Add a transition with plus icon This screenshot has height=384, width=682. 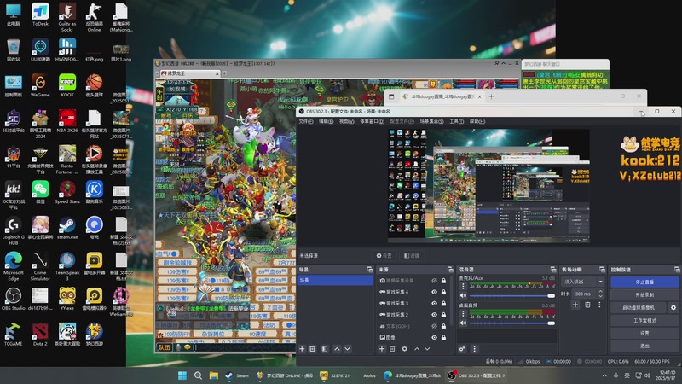[x=575, y=305]
